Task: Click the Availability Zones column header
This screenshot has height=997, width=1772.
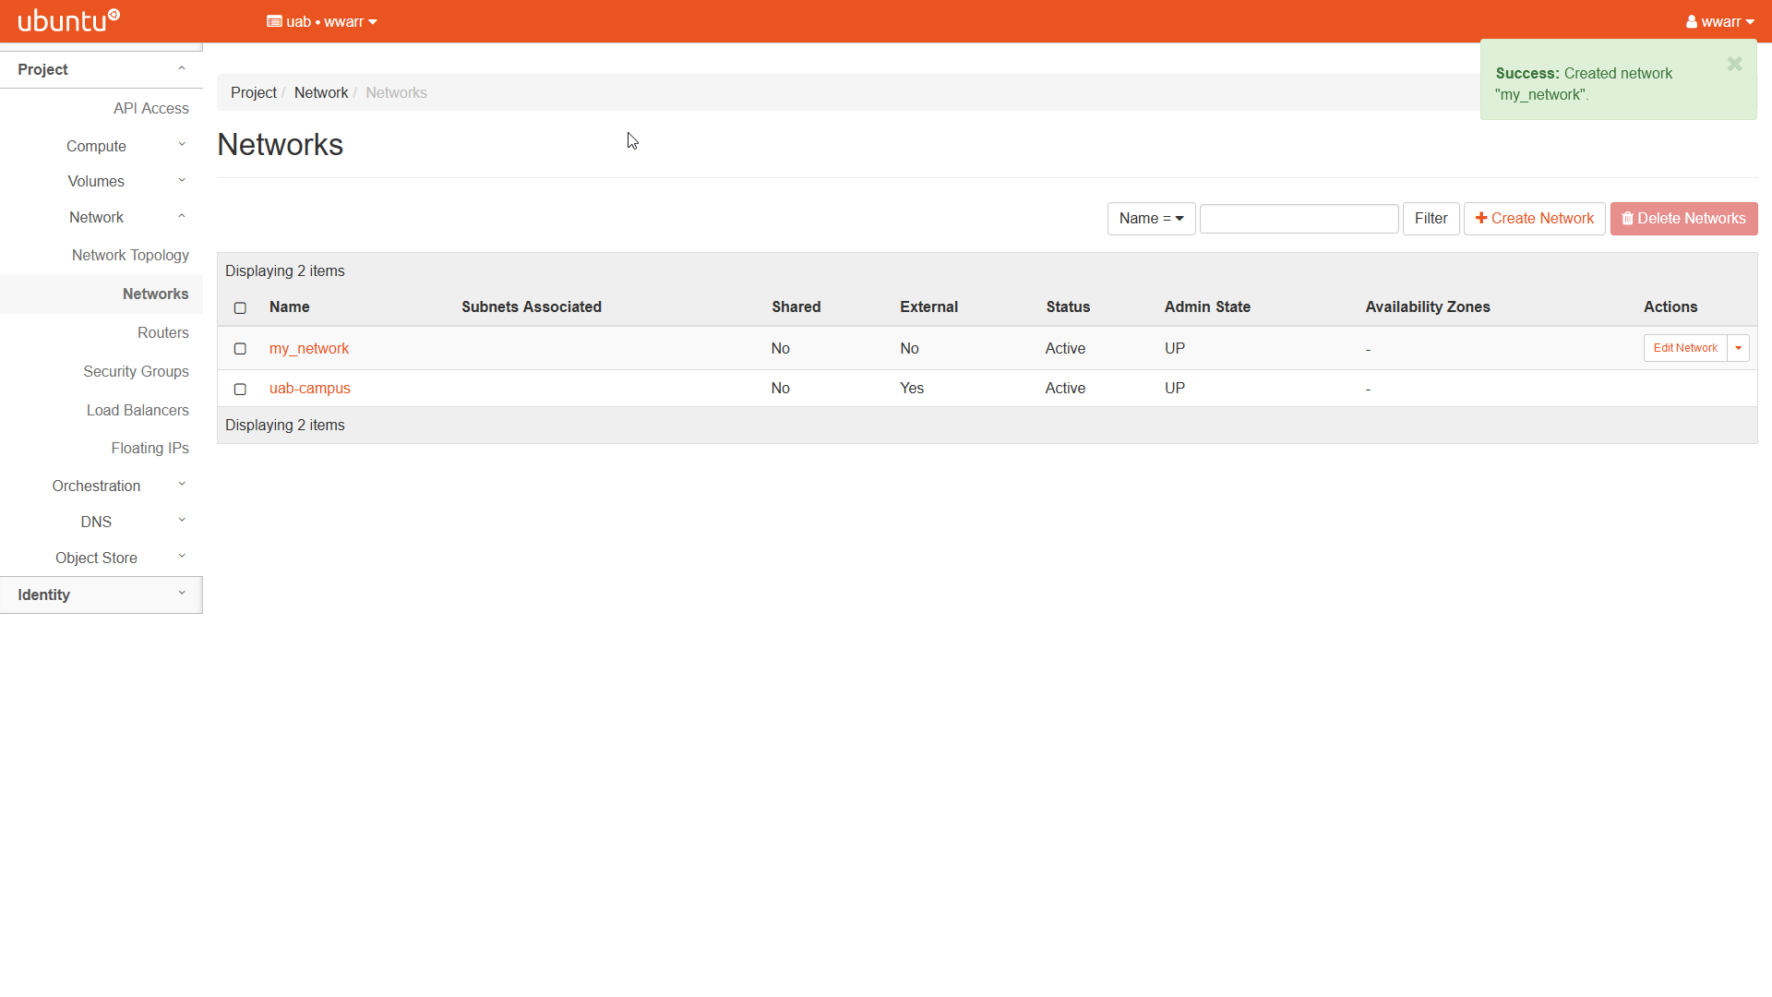Action: pos(1427,306)
